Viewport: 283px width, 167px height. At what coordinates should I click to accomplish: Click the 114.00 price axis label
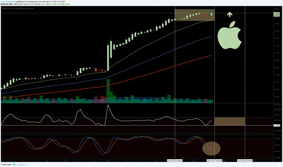tap(277, 97)
